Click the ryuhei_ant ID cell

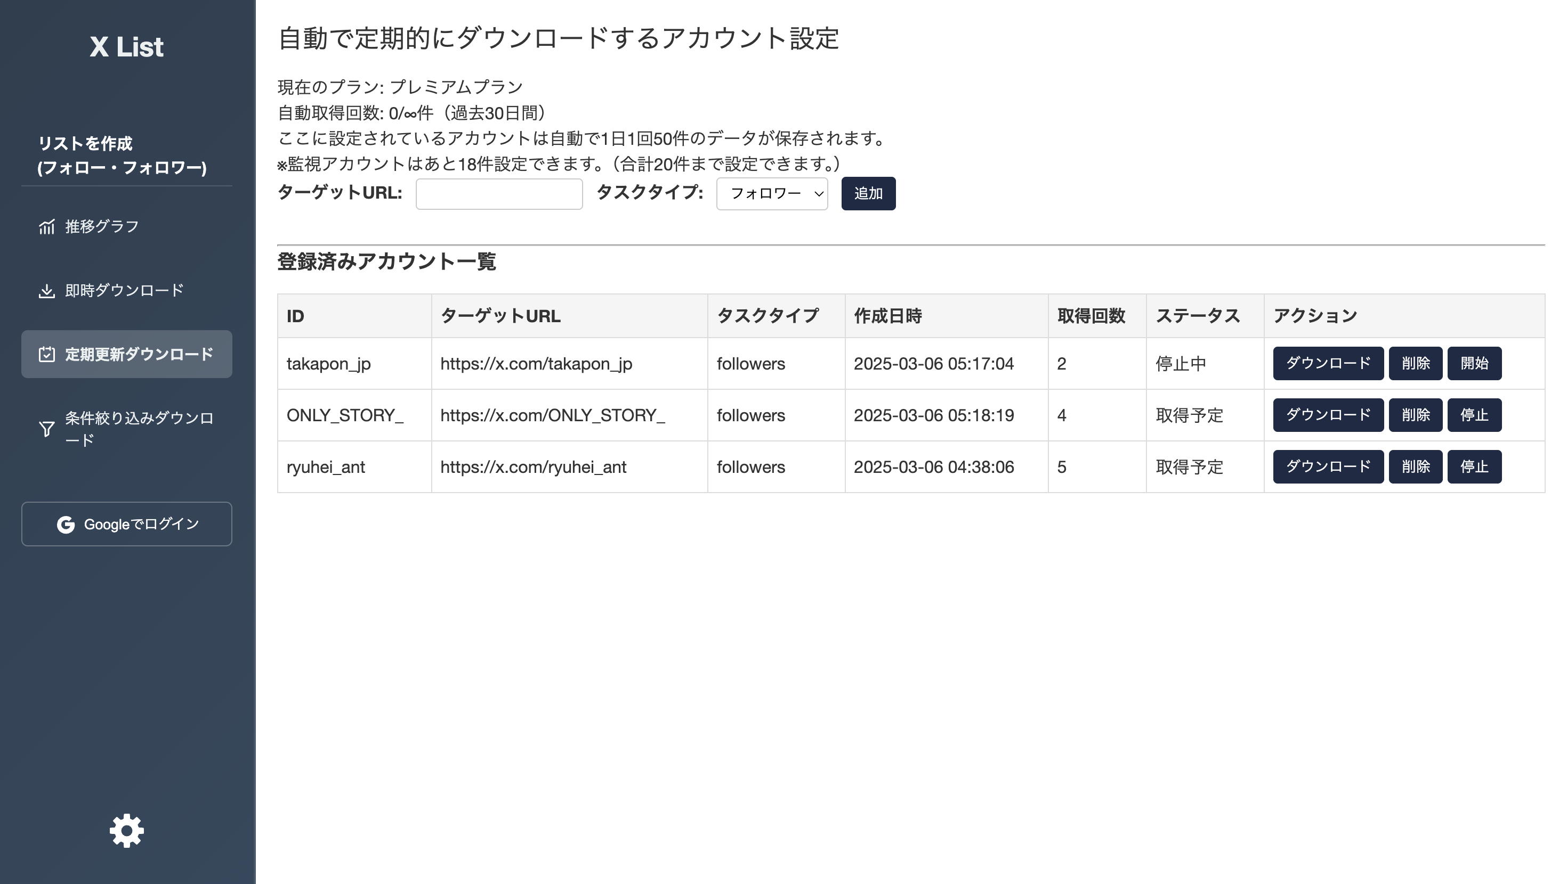point(354,467)
